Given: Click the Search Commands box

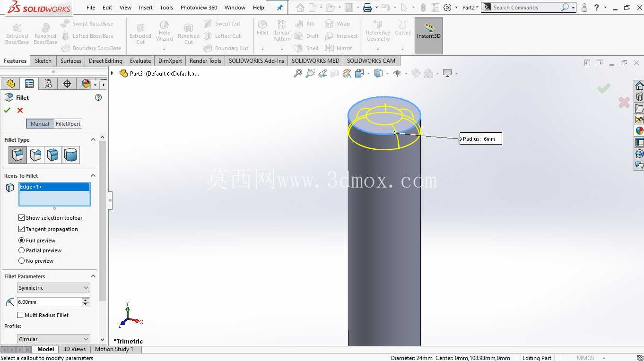Looking at the screenshot, I should pos(527,8).
